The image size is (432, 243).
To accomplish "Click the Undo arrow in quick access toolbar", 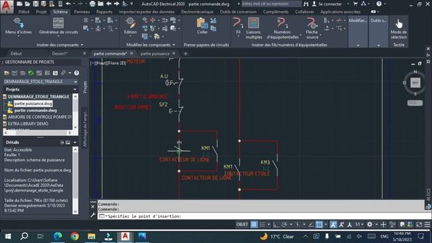I will coord(68,4).
